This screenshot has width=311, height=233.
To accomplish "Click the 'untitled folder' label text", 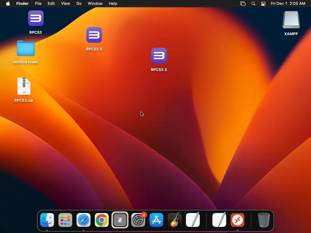I will 26,62.
